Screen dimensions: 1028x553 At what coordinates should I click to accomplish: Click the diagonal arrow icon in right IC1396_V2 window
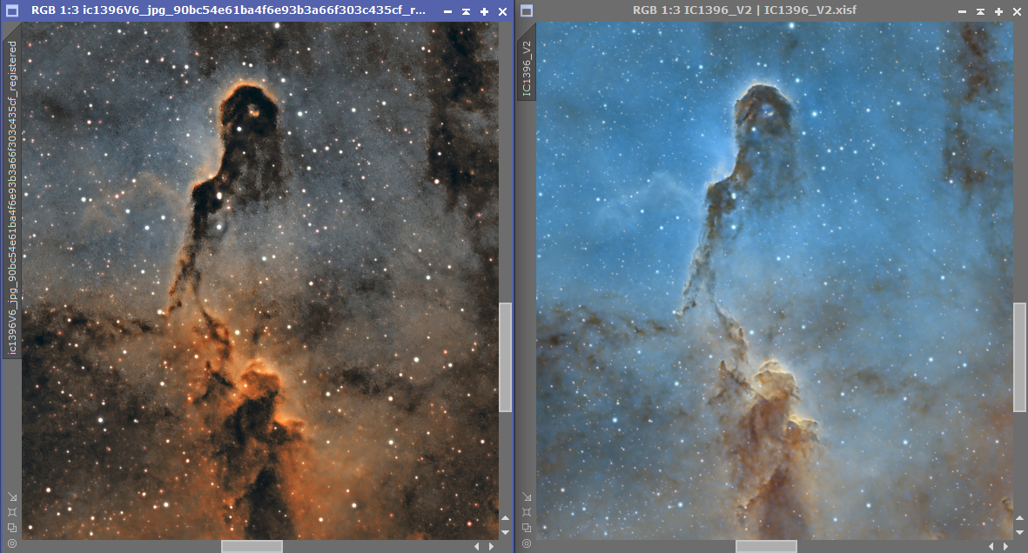[527, 497]
